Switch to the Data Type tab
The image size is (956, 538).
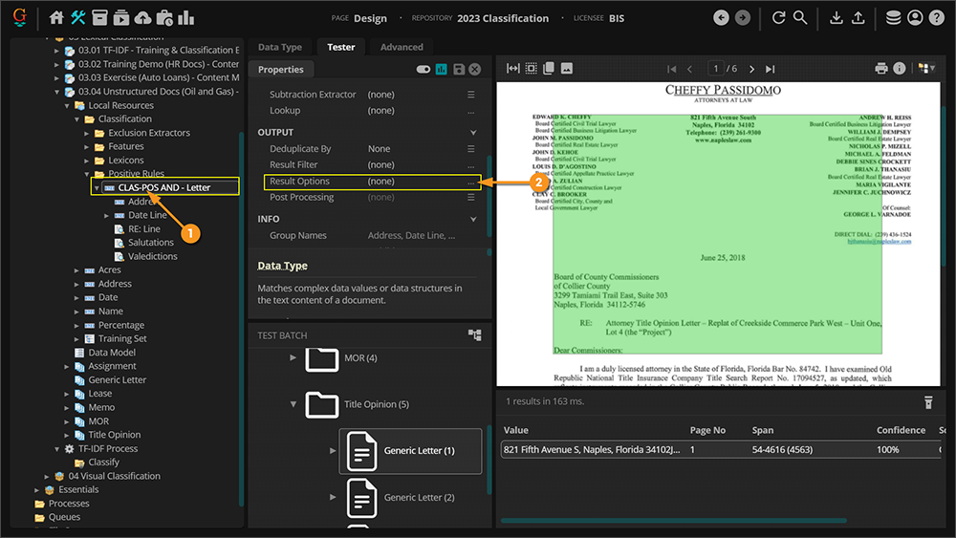point(279,47)
